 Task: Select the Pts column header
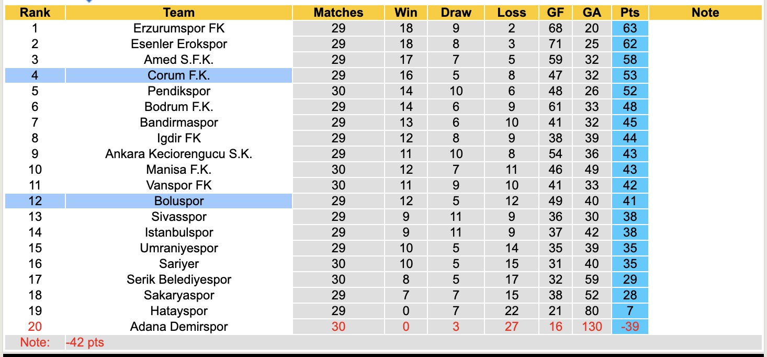point(629,13)
